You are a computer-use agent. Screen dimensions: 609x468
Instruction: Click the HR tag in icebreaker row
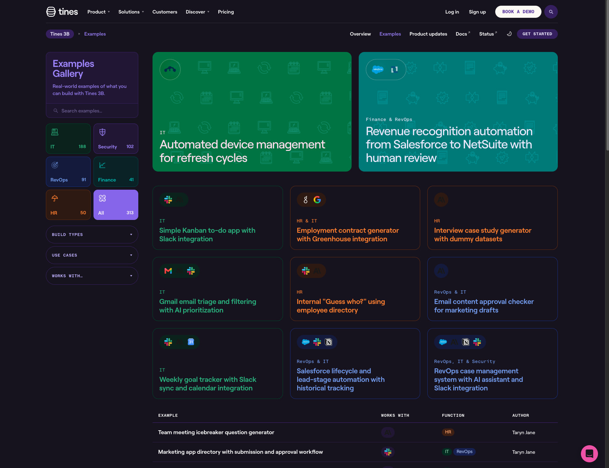click(x=448, y=432)
